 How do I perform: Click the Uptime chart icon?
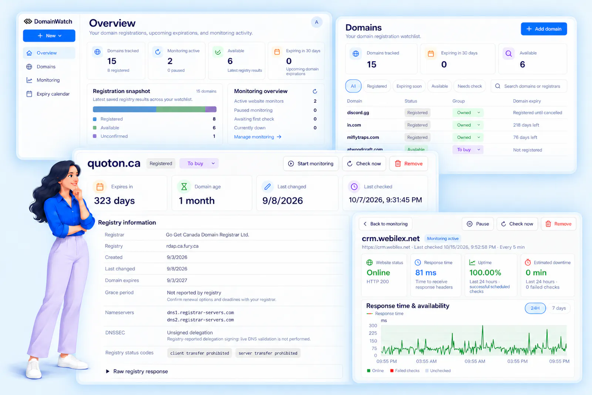472,262
